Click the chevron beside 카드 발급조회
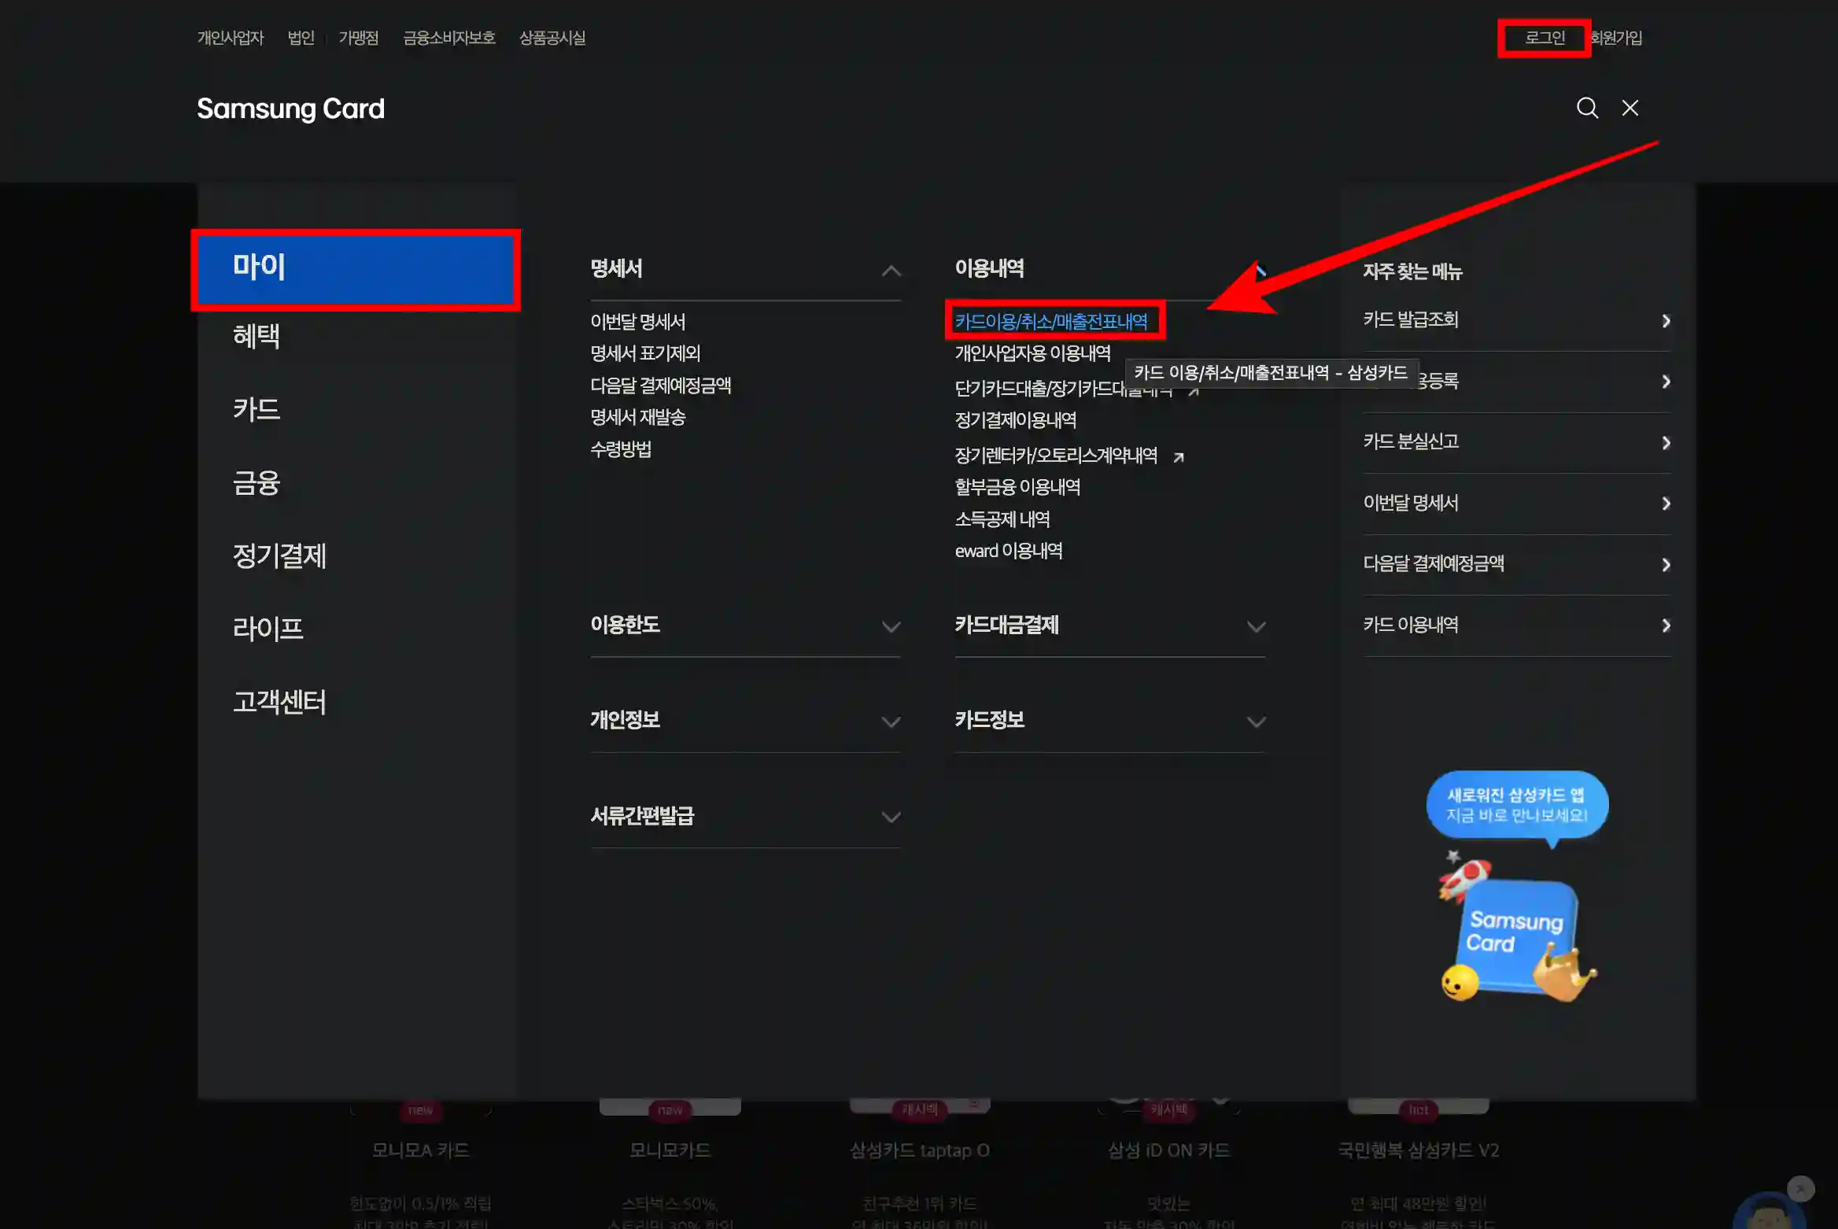Image resolution: width=1838 pixels, height=1229 pixels. coord(1666,321)
